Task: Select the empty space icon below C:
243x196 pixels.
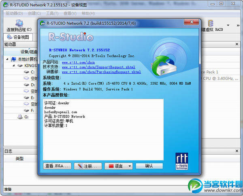Action: click(x=26, y=78)
